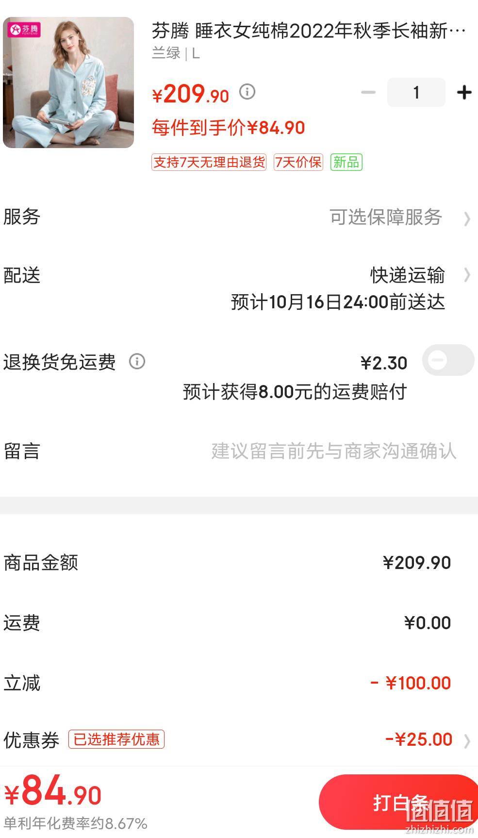Click the 留言 message input field
The width and height of the screenshot is (478, 838).
click(334, 451)
